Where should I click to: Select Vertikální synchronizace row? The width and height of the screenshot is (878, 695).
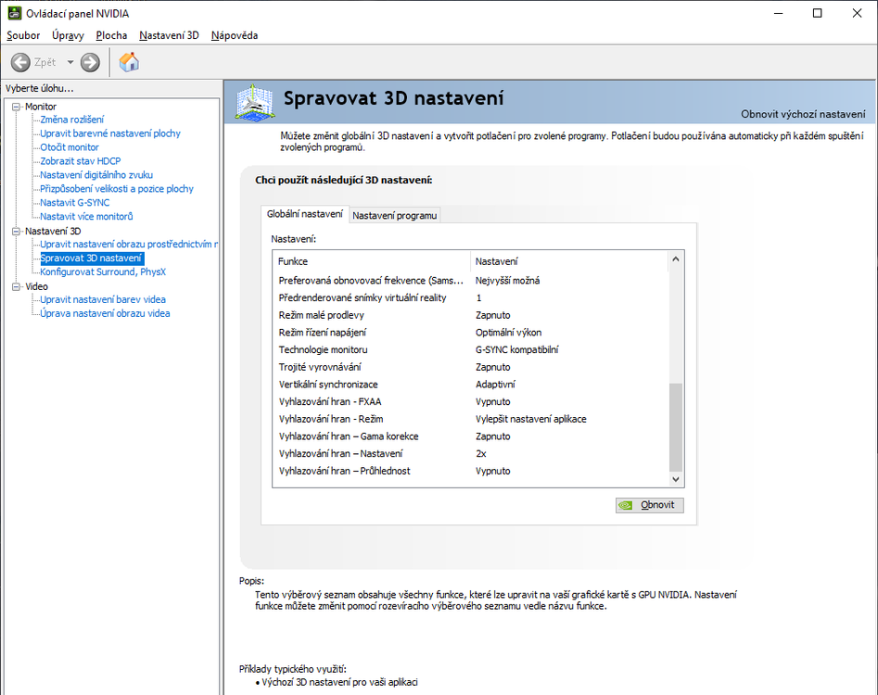pyautogui.click(x=470, y=385)
